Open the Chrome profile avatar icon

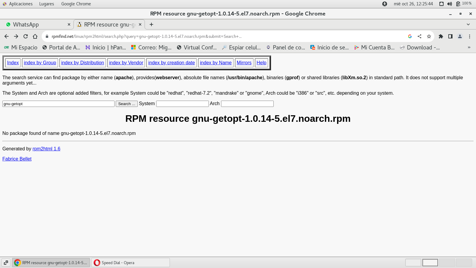pos(460,36)
